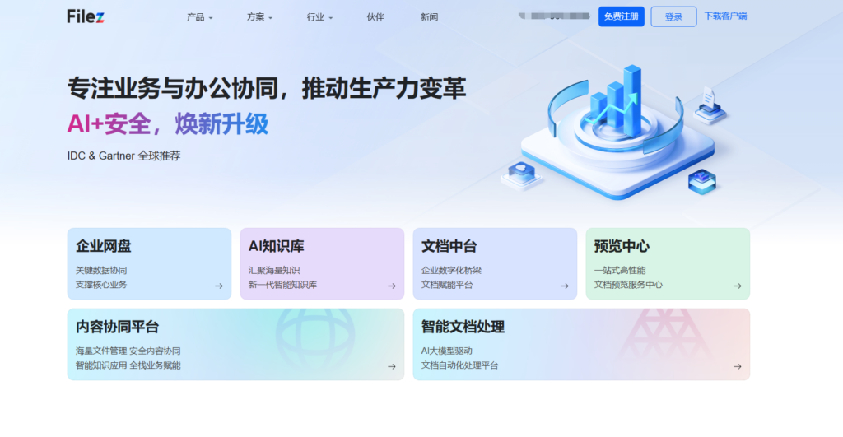Click the arrow icon on 预览中心 card
Viewport: 843px width, 437px height.
click(738, 286)
